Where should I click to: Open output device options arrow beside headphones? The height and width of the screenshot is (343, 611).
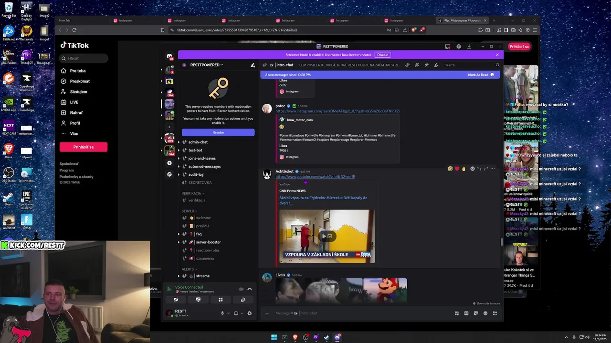(242, 313)
